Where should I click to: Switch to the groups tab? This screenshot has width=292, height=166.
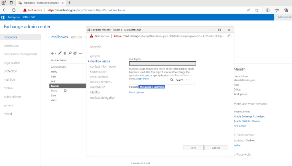[76, 37]
